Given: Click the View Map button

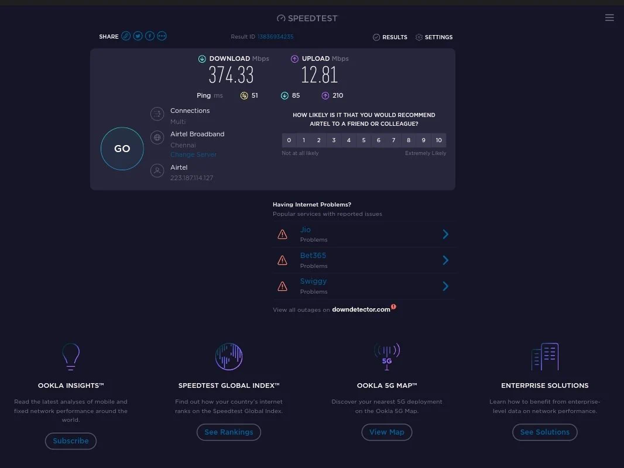Looking at the screenshot, I should pos(387,432).
